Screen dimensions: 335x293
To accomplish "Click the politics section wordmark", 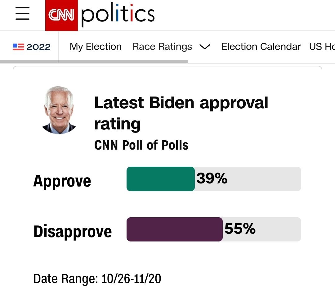I will click(118, 15).
